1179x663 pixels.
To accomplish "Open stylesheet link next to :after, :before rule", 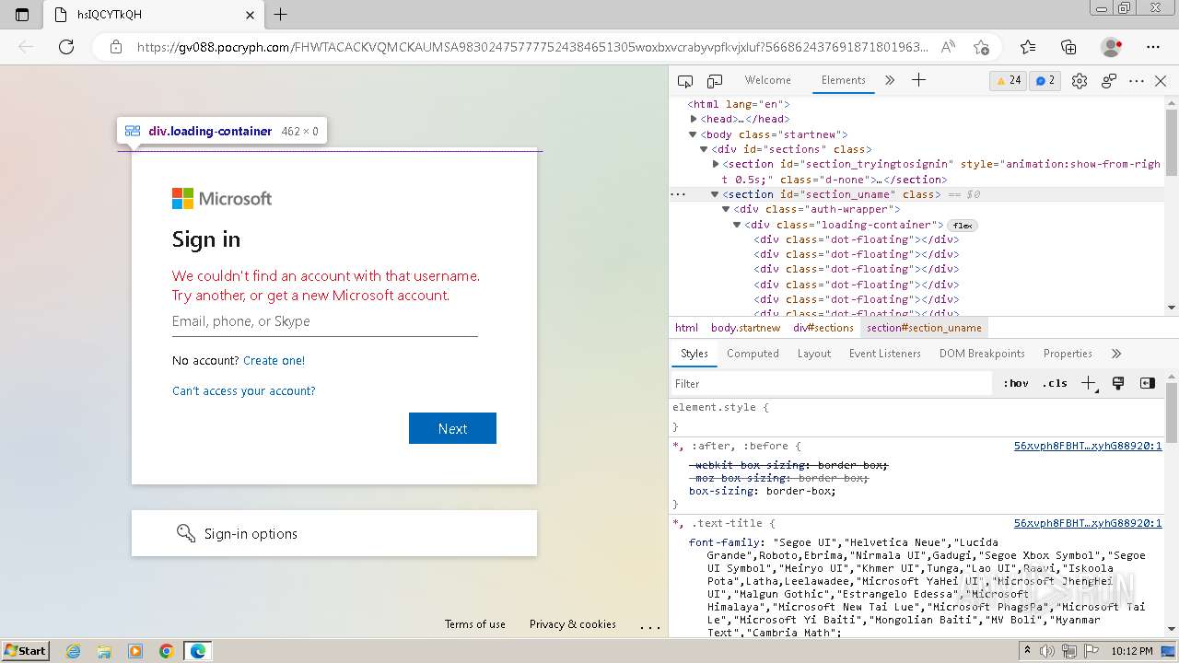I will click(1088, 447).
